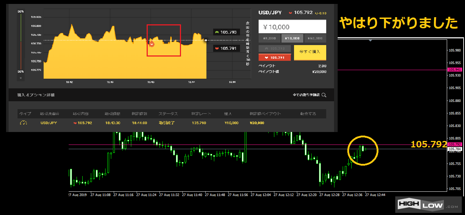Click the HighLow.com logo
465x215 pixels.
(427, 206)
